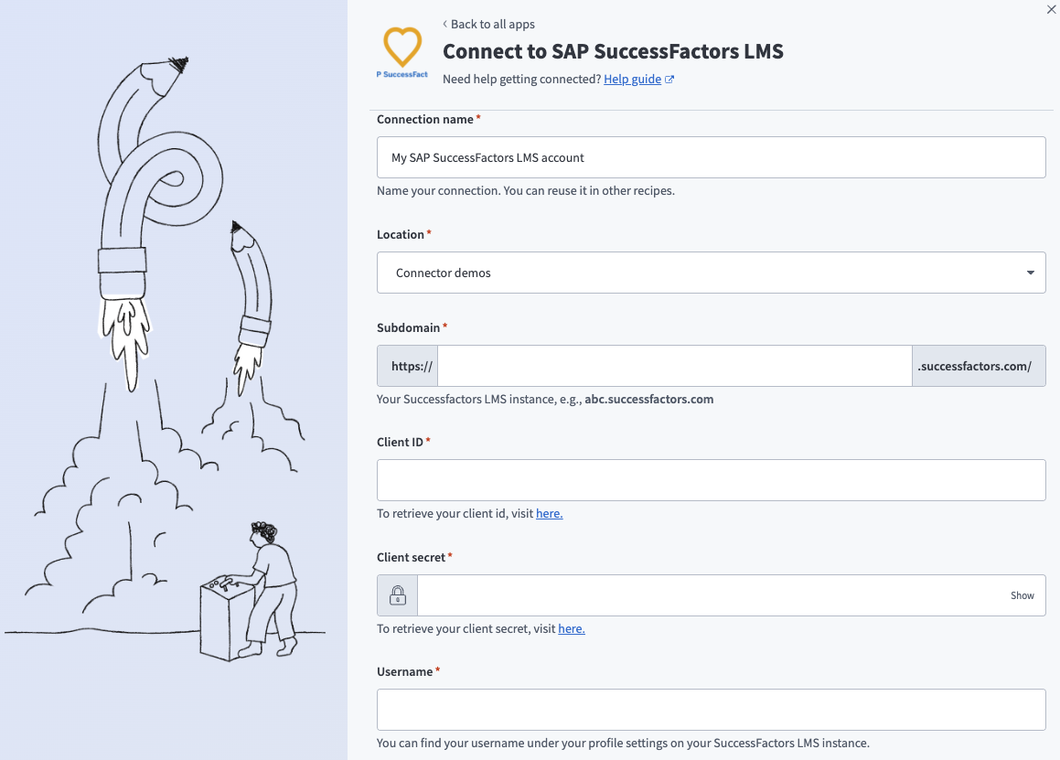Click the back chevron next to Back to all apps
This screenshot has width=1060, height=760.
tap(444, 24)
